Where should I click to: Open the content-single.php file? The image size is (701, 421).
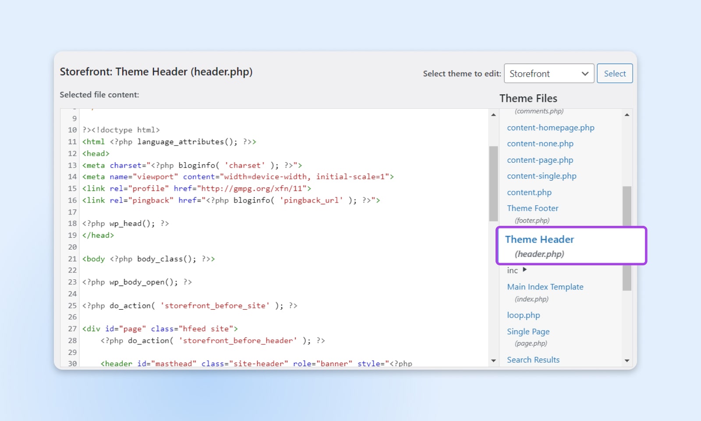(x=542, y=176)
